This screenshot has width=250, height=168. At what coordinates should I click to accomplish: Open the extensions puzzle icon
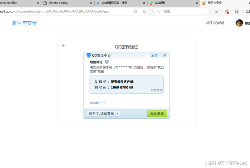click(237, 12)
